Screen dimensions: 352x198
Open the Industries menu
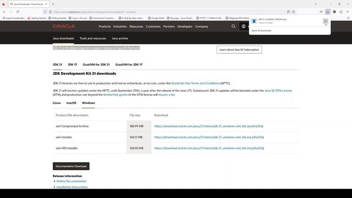120,26
